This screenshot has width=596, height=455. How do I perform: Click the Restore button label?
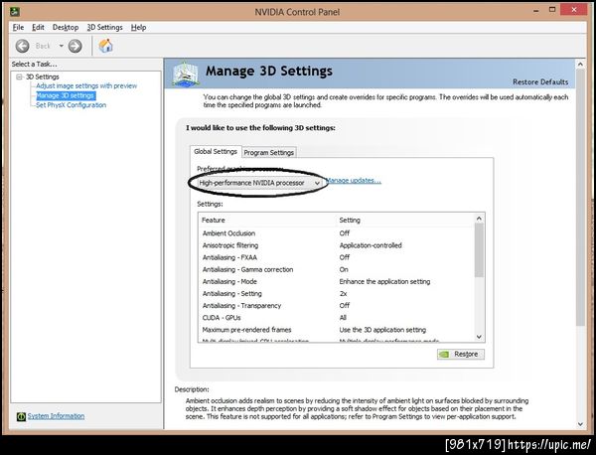(466, 354)
